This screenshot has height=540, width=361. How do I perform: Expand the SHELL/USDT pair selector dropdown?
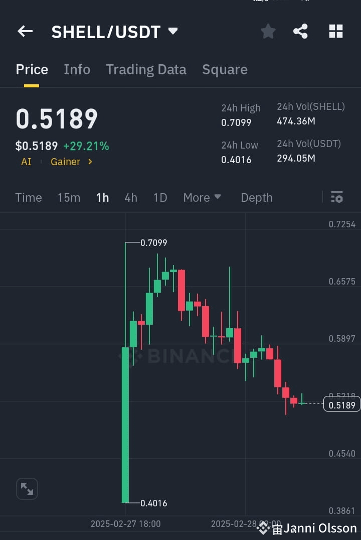[172, 31]
